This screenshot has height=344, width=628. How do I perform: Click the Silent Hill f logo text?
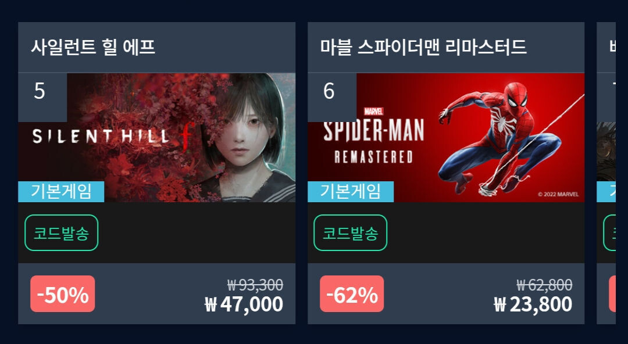[113, 136]
